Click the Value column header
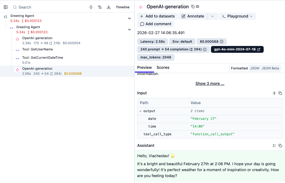The image size is (285, 183). (x=196, y=103)
